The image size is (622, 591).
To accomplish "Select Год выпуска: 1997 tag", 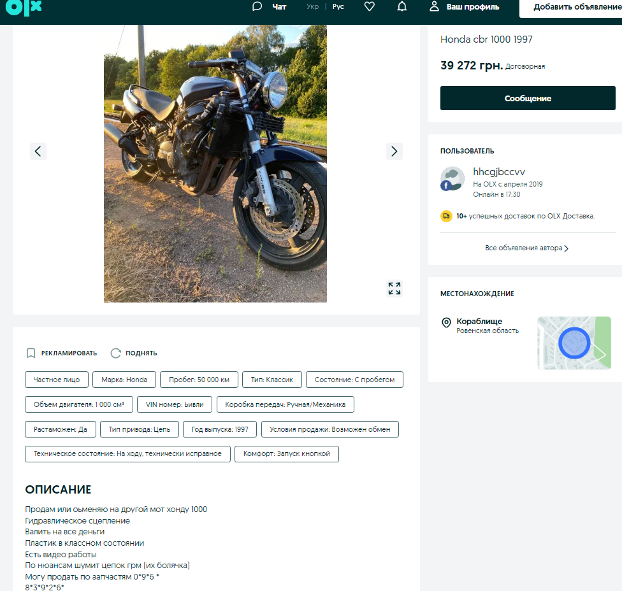I will tap(220, 429).
